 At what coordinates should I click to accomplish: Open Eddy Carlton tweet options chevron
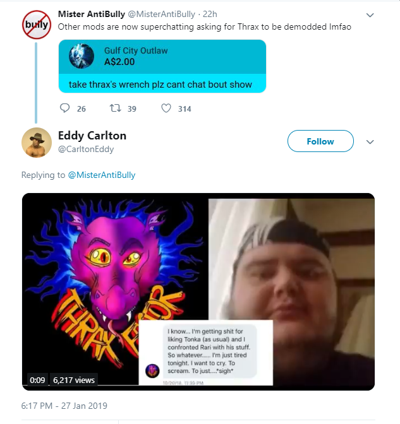pyautogui.click(x=370, y=142)
